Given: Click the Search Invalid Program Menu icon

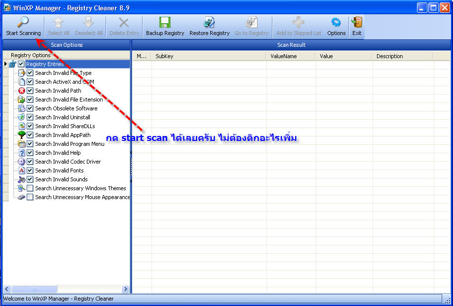Looking at the screenshot, I should tap(22, 144).
